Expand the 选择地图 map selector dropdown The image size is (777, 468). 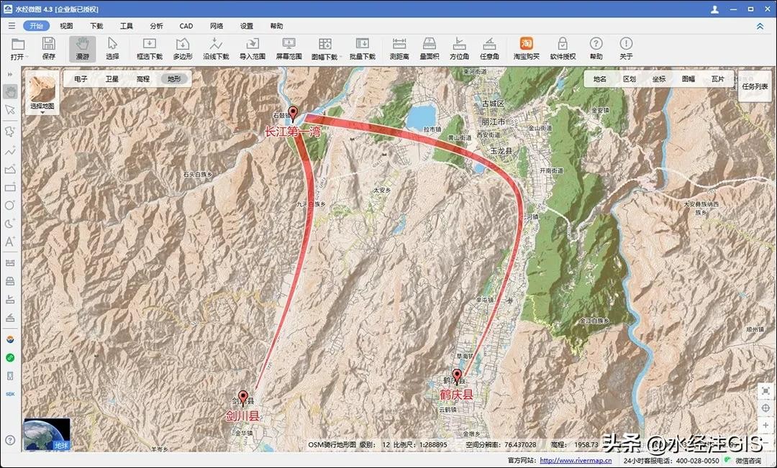coord(42,112)
